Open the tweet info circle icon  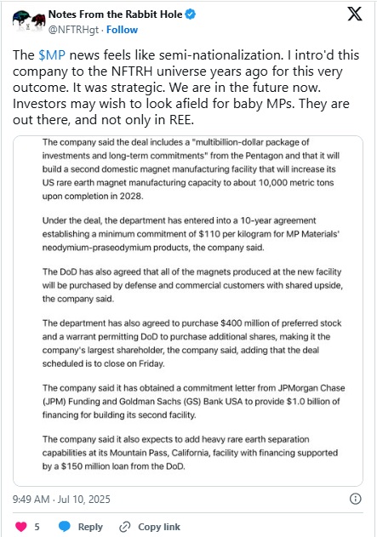pos(356,499)
